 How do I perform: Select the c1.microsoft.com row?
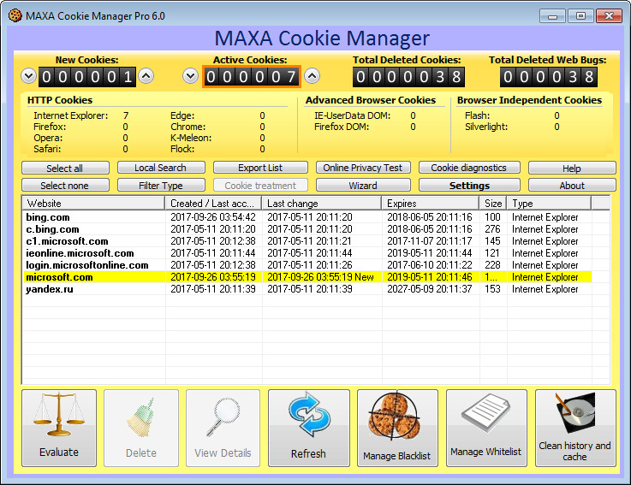307,241
